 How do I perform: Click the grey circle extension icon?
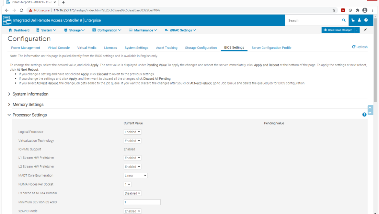pos(350,10)
